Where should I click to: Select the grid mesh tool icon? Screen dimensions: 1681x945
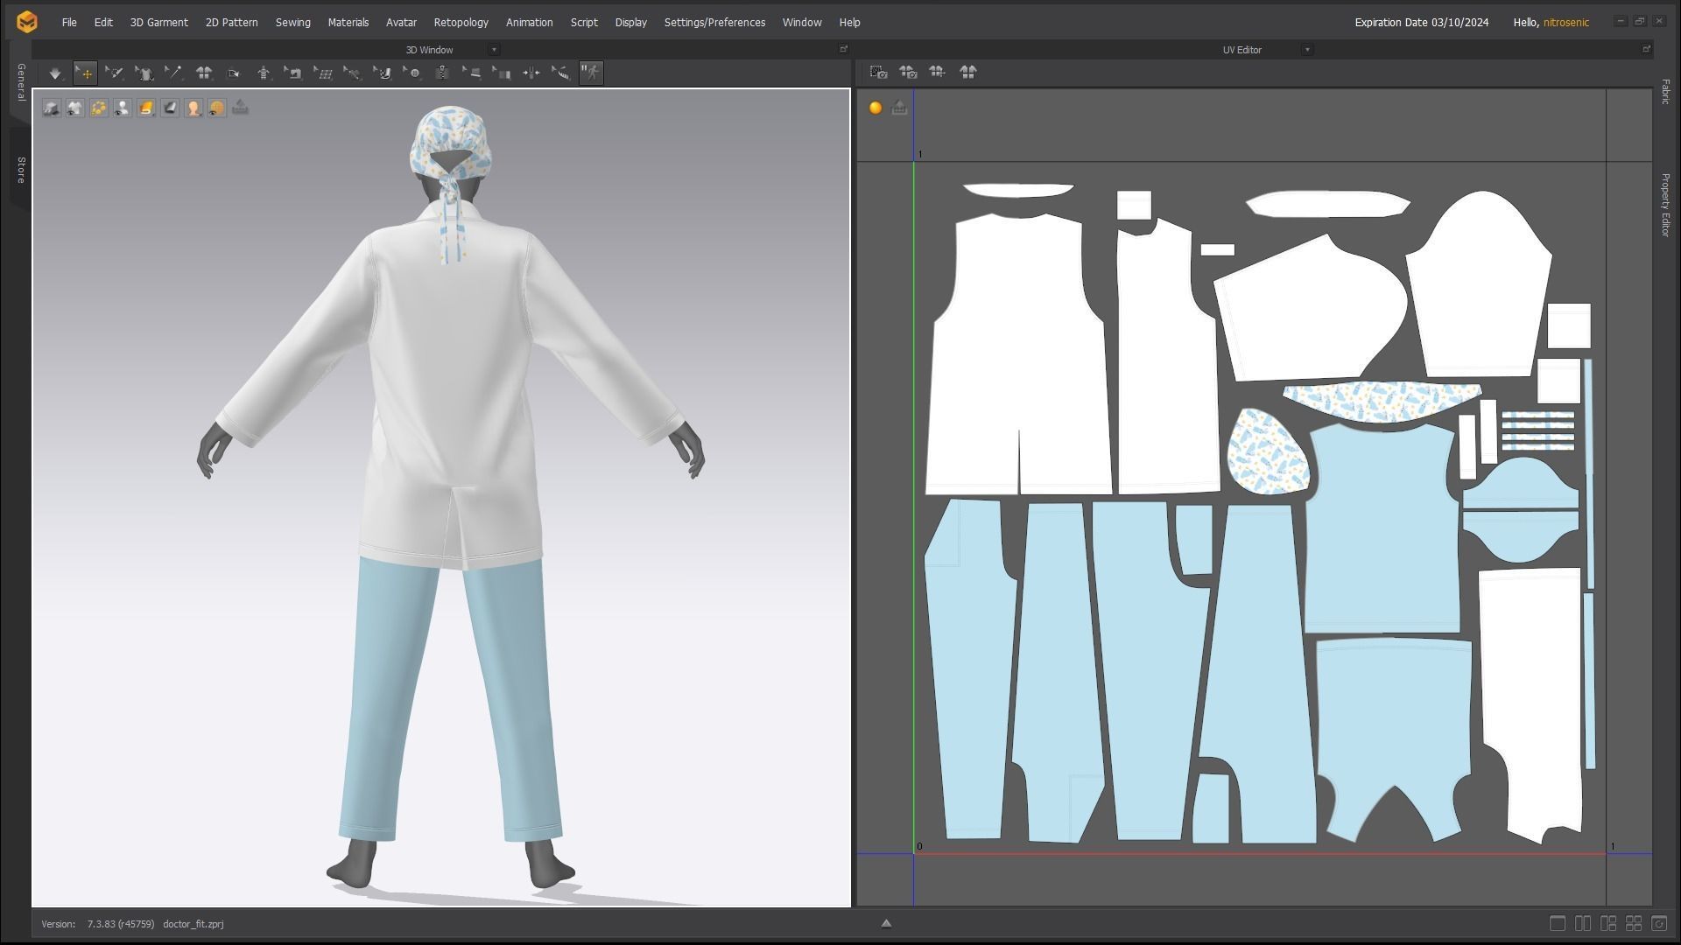[x=323, y=73]
